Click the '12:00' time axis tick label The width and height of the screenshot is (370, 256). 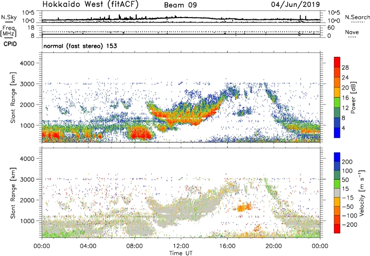pyautogui.click(x=181, y=246)
